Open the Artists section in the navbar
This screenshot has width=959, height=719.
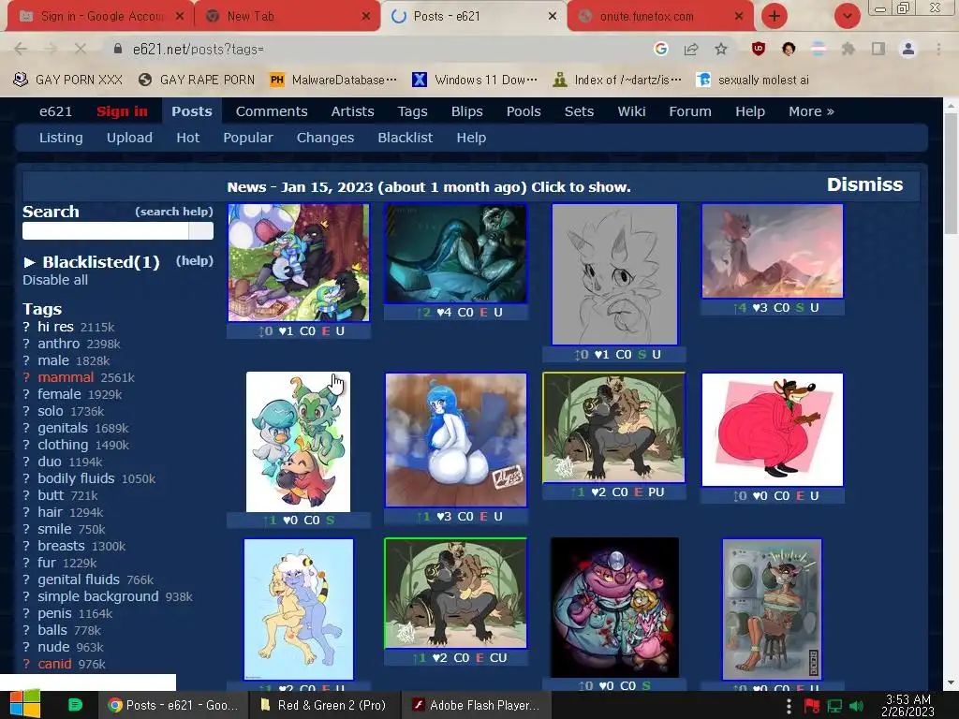tap(352, 111)
